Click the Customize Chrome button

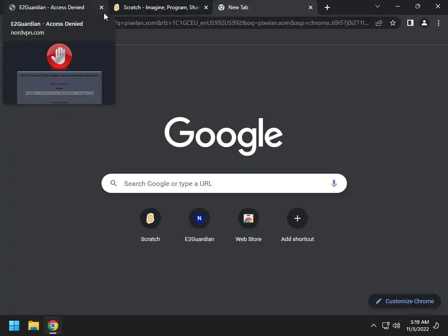(x=405, y=301)
